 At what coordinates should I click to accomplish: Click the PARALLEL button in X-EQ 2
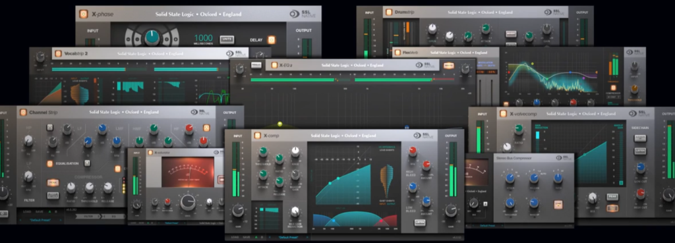(256, 65)
